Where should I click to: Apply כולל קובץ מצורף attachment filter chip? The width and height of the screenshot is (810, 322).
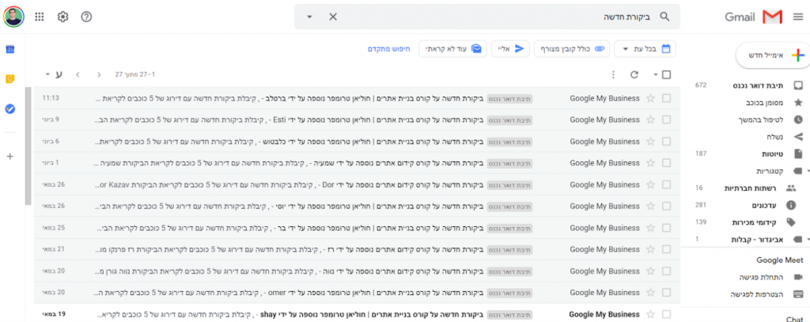coord(571,48)
